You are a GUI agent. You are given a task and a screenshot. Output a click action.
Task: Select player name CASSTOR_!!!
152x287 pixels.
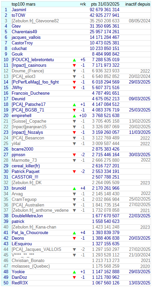pyautogui.click(x=25, y=177)
